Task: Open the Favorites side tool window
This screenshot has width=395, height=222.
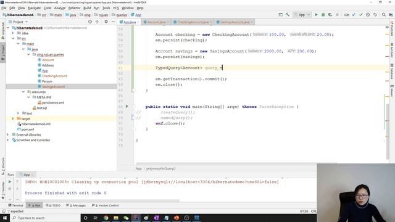Action: (3, 191)
